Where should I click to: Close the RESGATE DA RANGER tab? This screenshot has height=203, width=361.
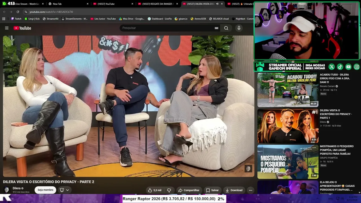pyautogui.click(x=177, y=4)
